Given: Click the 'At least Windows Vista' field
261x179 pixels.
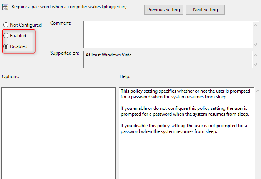Looking at the screenshot, I should click(168, 60).
